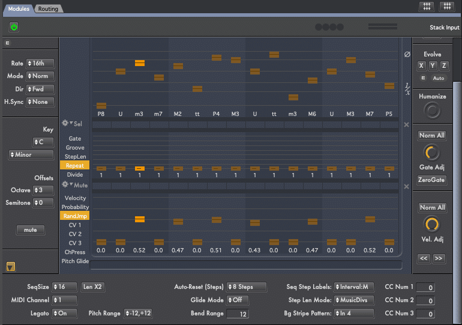Select the ChPress lane
Viewport: 462px width, 325px height.
click(75, 252)
